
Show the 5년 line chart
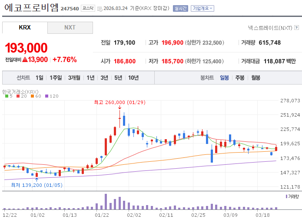coord(118,78)
